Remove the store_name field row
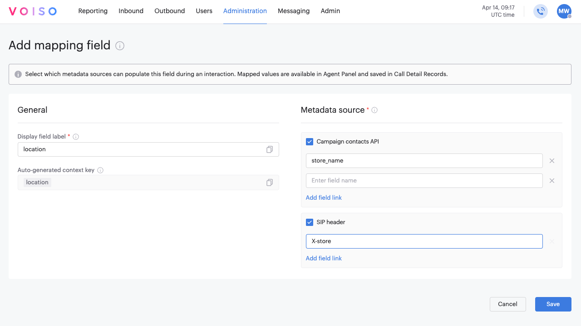This screenshot has width=581, height=326. [552, 161]
